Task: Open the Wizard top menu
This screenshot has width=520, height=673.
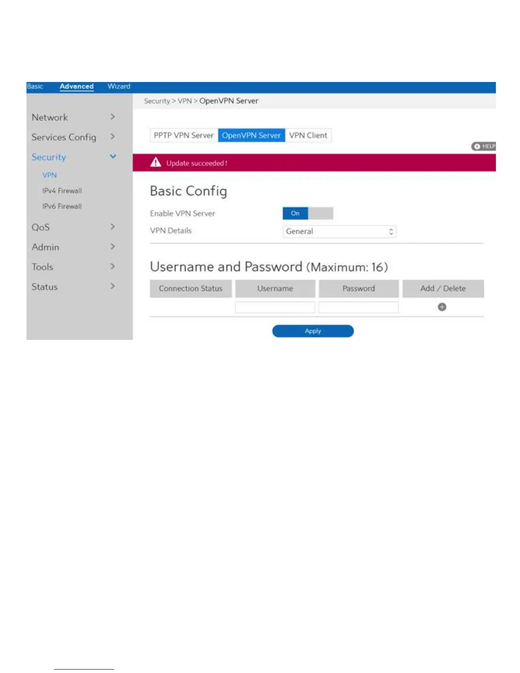Action: click(x=119, y=86)
